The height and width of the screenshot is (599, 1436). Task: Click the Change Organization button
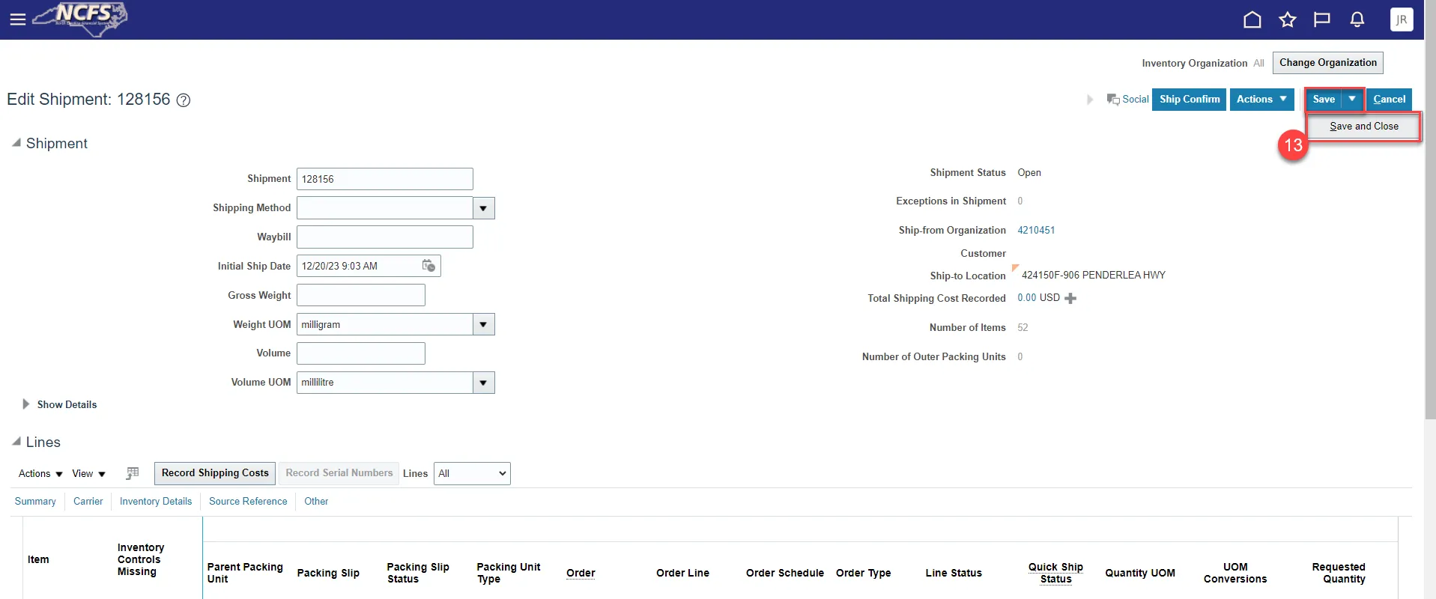tap(1328, 63)
